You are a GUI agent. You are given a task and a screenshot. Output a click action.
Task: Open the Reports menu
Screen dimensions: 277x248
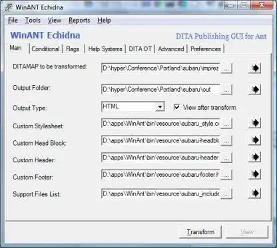point(79,21)
